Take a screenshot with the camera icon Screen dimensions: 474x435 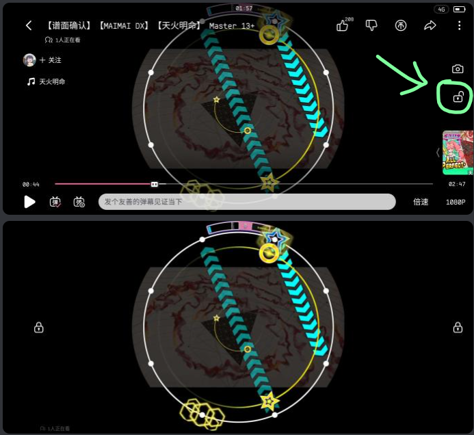458,69
